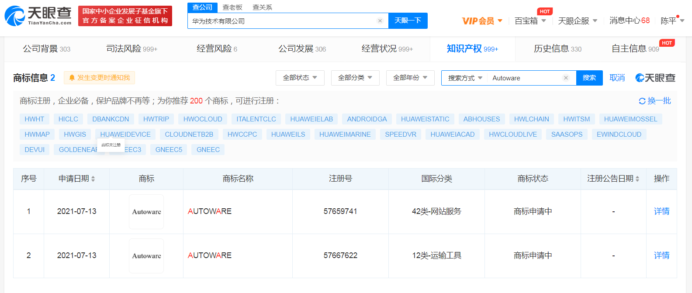The image size is (692, 293).
Task: Click the bell notification icon for change alerts
Action: tap(72, 78)
